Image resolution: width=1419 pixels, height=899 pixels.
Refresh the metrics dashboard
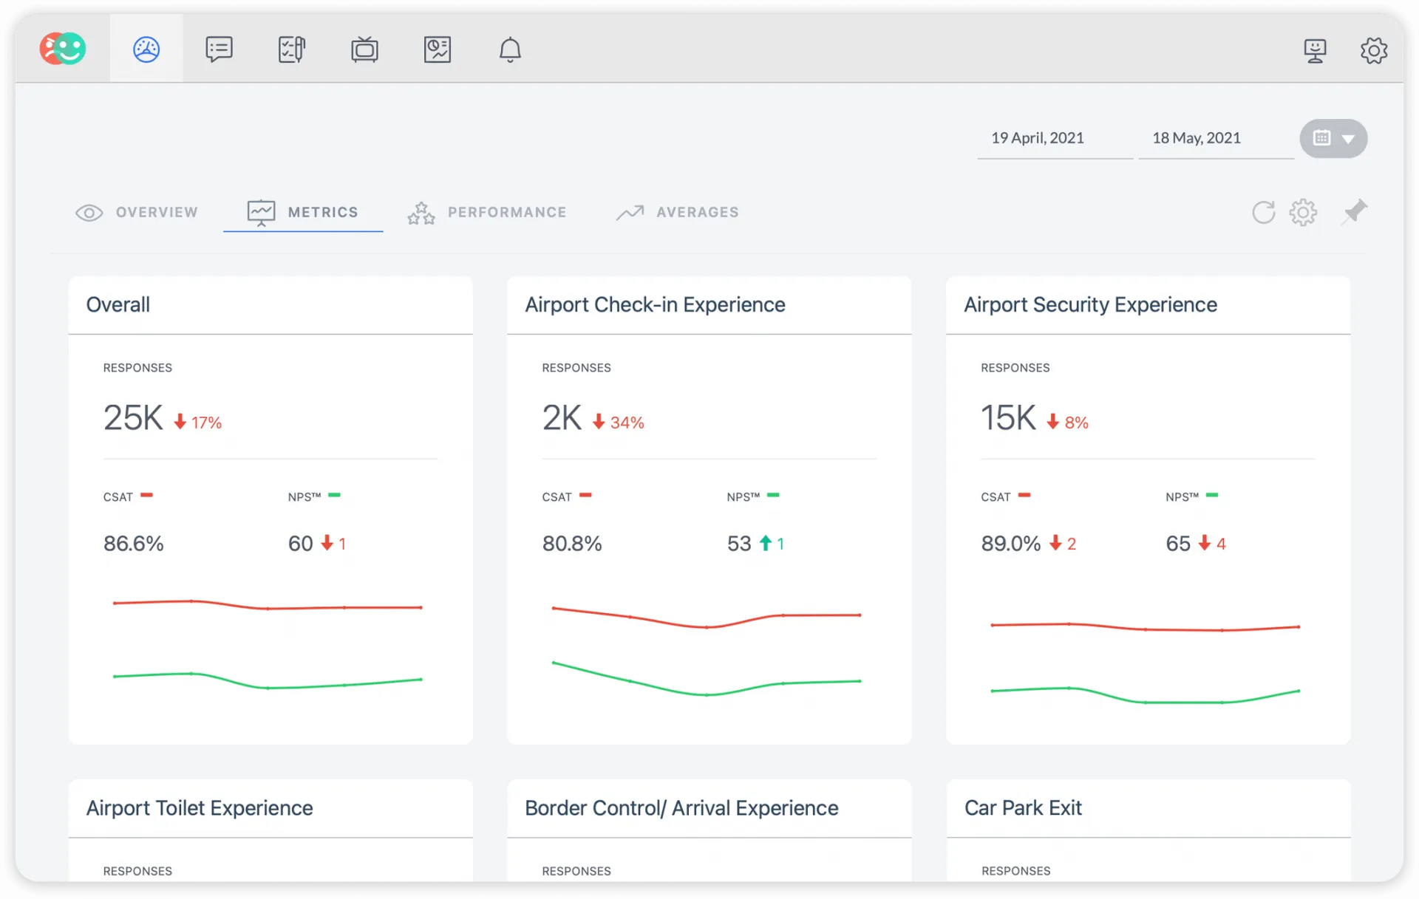1263,212
